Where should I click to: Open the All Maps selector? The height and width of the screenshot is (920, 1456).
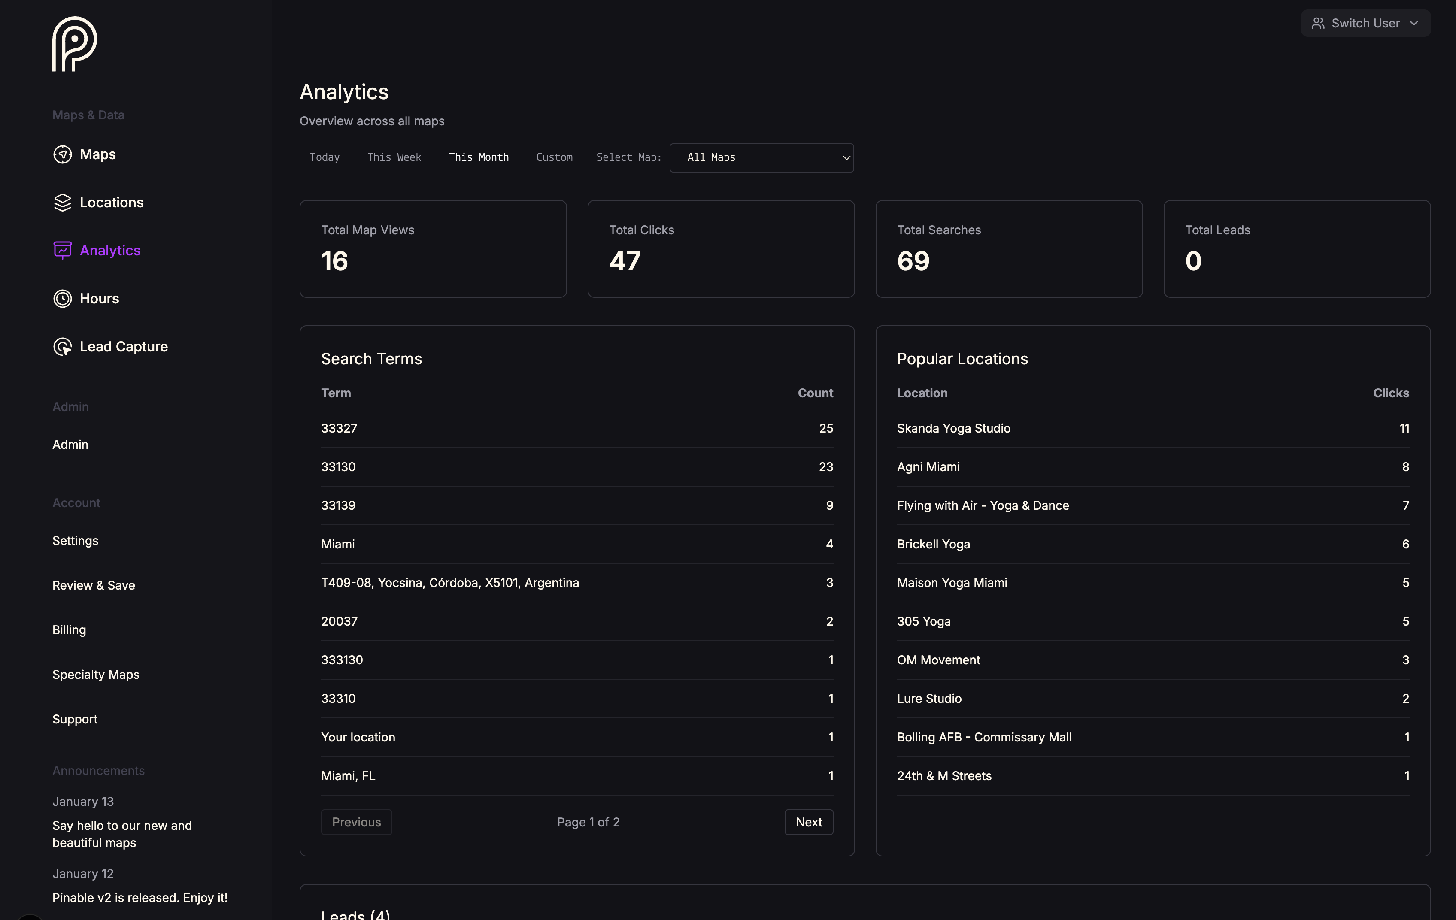[761, 158]
